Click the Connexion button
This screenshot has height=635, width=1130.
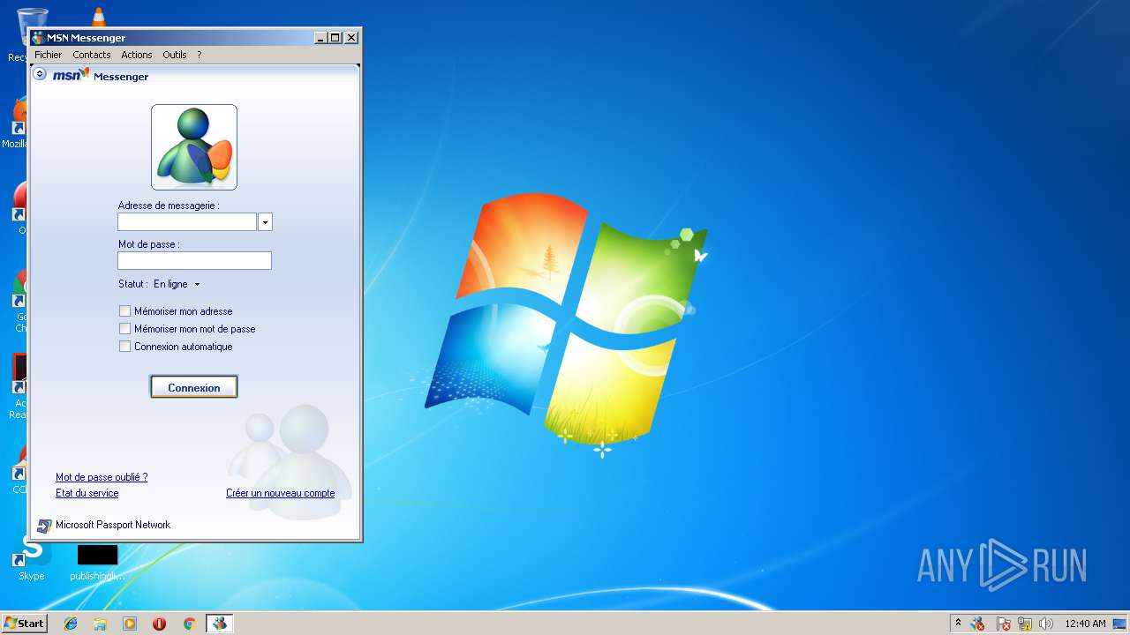(x=194, y=387)
